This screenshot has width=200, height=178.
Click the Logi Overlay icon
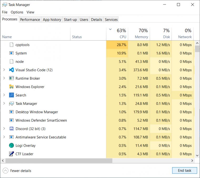(x=12, y=145)
